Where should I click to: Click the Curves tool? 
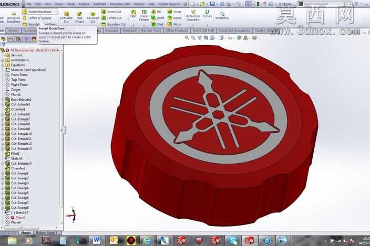[207, 14]
